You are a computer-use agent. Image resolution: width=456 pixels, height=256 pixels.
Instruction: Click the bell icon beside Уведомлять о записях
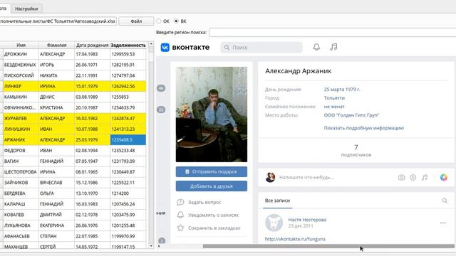(180, 215)
